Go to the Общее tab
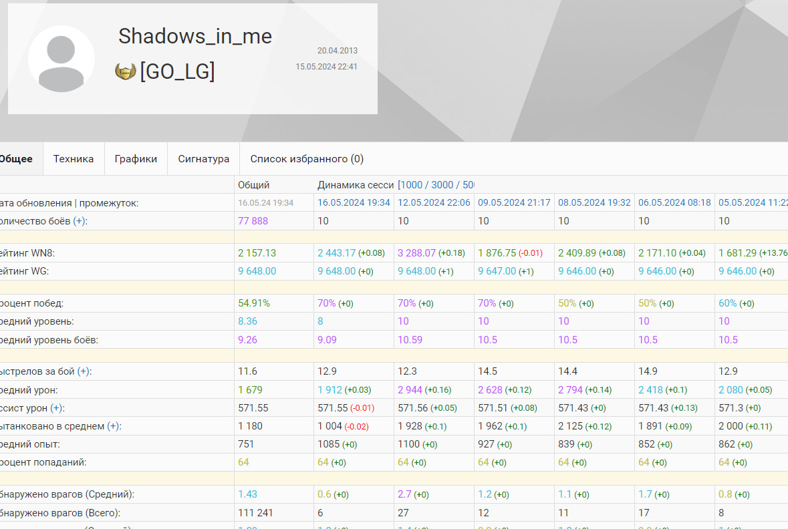The width and height of the screenshot is (788, 529). 16,159
